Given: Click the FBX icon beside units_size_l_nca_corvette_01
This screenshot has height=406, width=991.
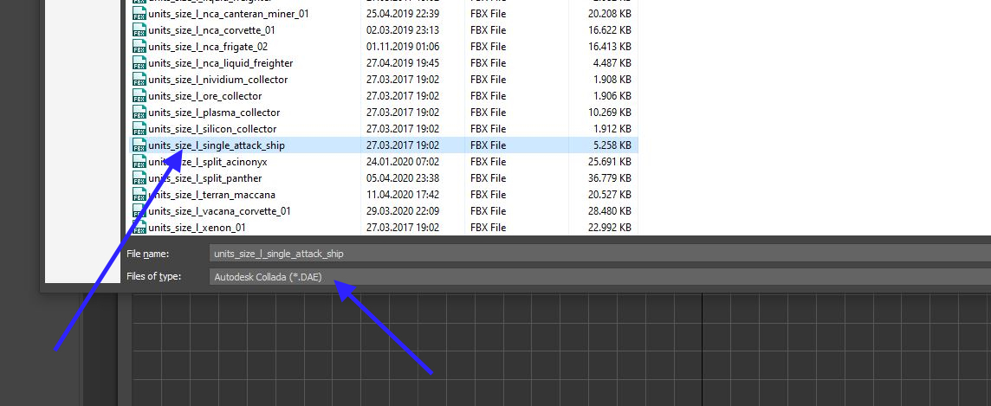Looking at the screenshot, I should click(139, 30).
